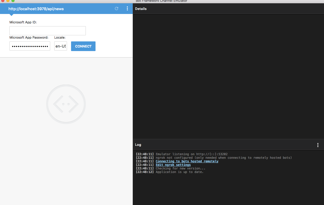The image size is (324, 205).
Task: Select the localhost:3978/api/news address bar
Action: point(36,9)
